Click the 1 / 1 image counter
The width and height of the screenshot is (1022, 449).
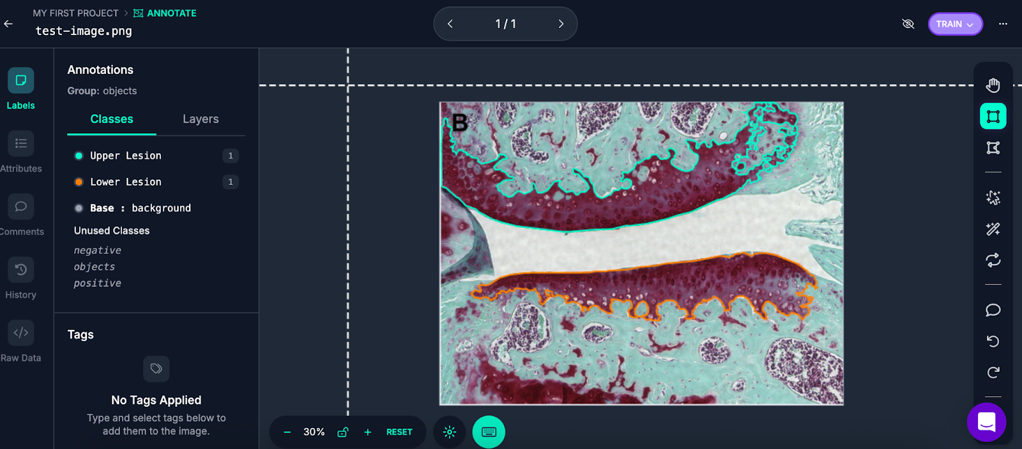[505, 24]
